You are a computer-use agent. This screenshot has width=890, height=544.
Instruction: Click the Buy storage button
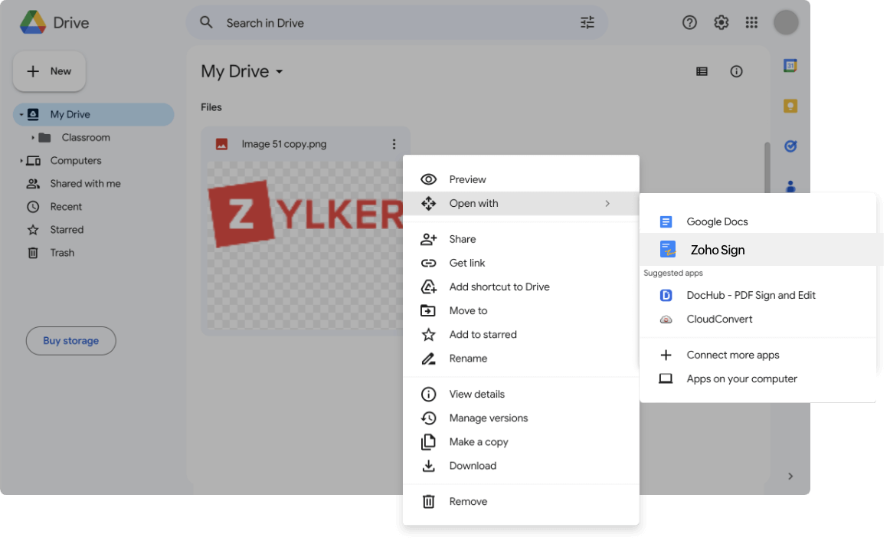tap(70, 340)
